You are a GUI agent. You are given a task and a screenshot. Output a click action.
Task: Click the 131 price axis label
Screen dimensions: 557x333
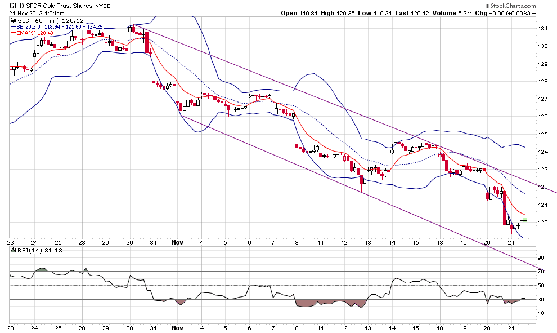point(542,28)
